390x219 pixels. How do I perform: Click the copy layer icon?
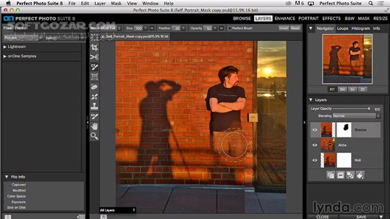point(330,175)
